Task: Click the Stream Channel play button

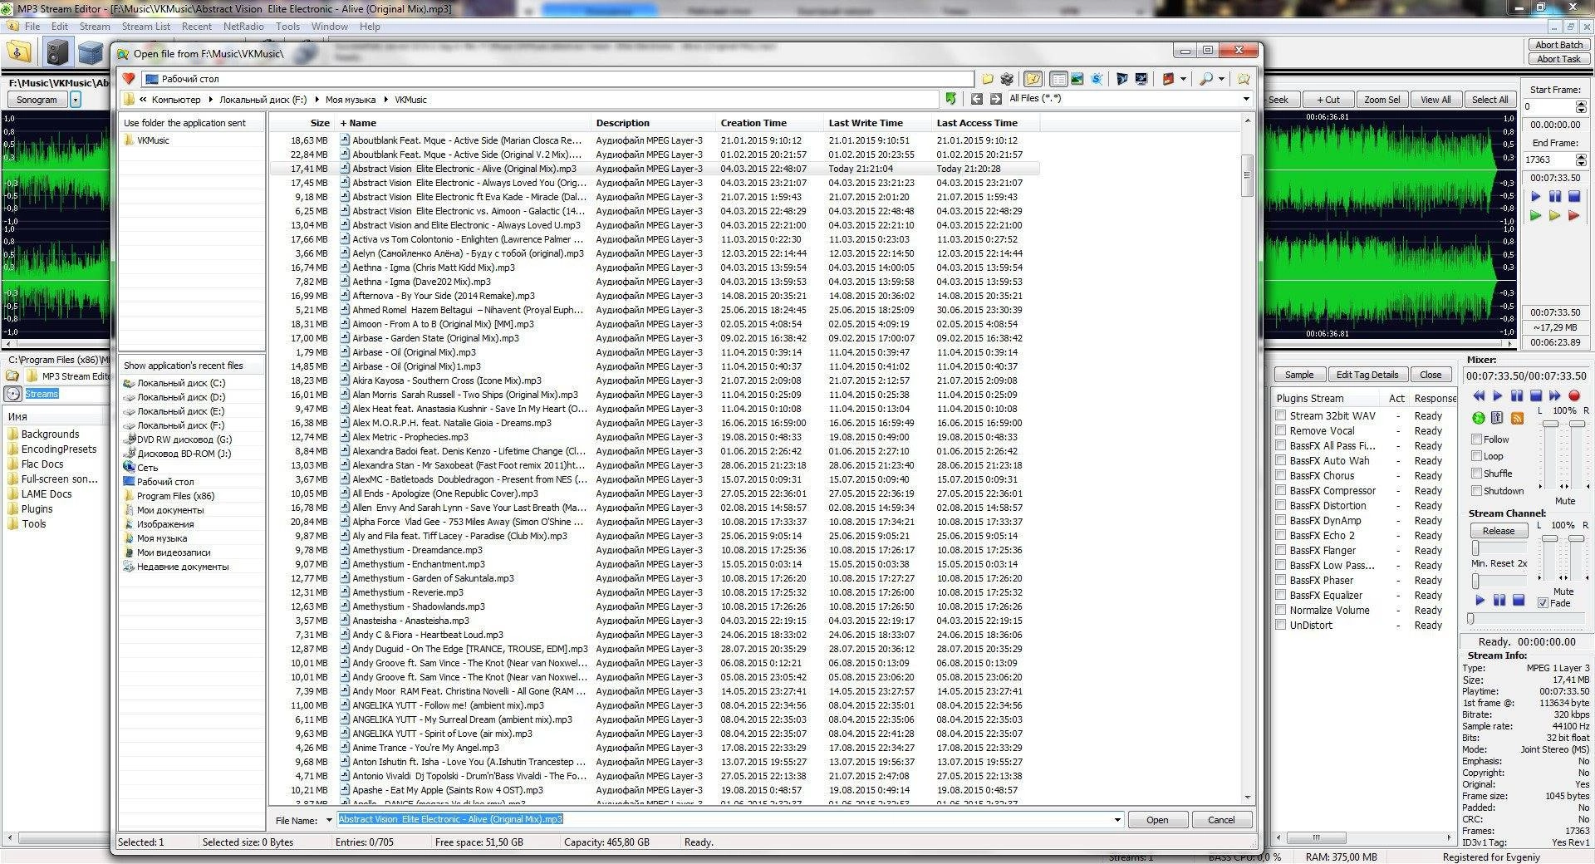Action: point(1480,600)
